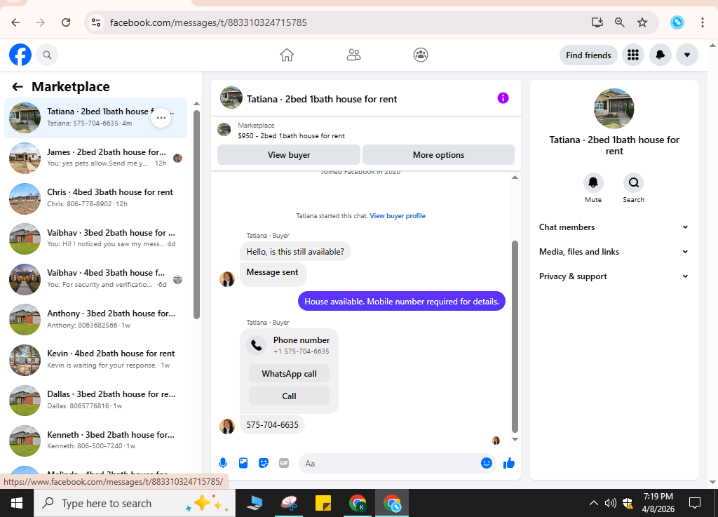Open Windows Start menu

click(17, 503)
